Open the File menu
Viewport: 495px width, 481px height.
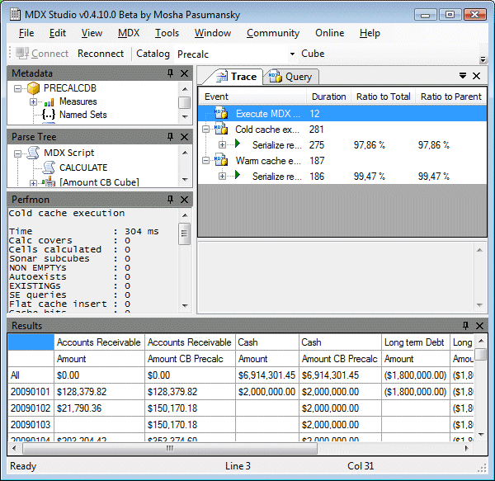(x=26, y=33)
